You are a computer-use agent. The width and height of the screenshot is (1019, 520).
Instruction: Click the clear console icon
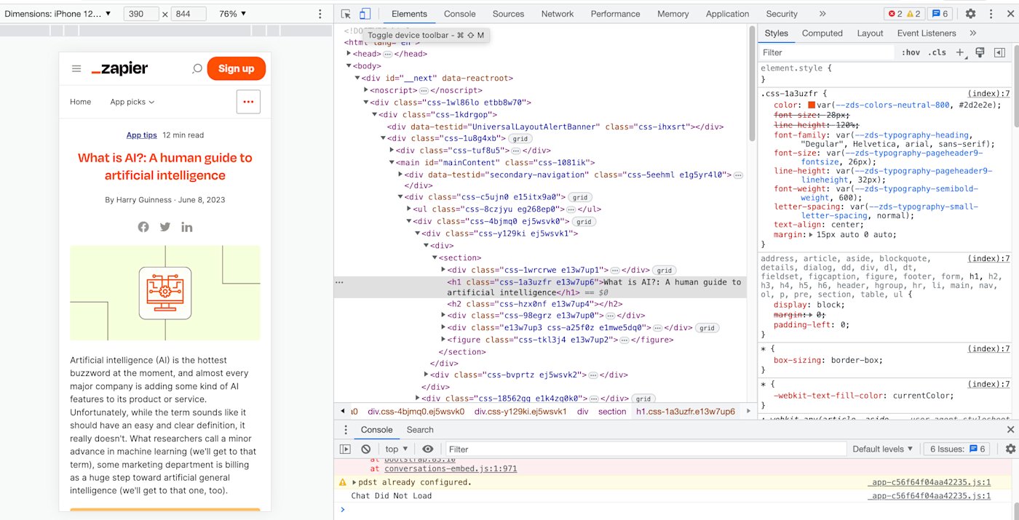point(365,449)
